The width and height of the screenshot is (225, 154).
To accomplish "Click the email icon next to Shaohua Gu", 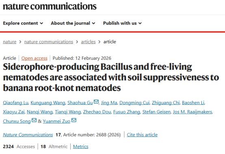I will tap(96, 102).
